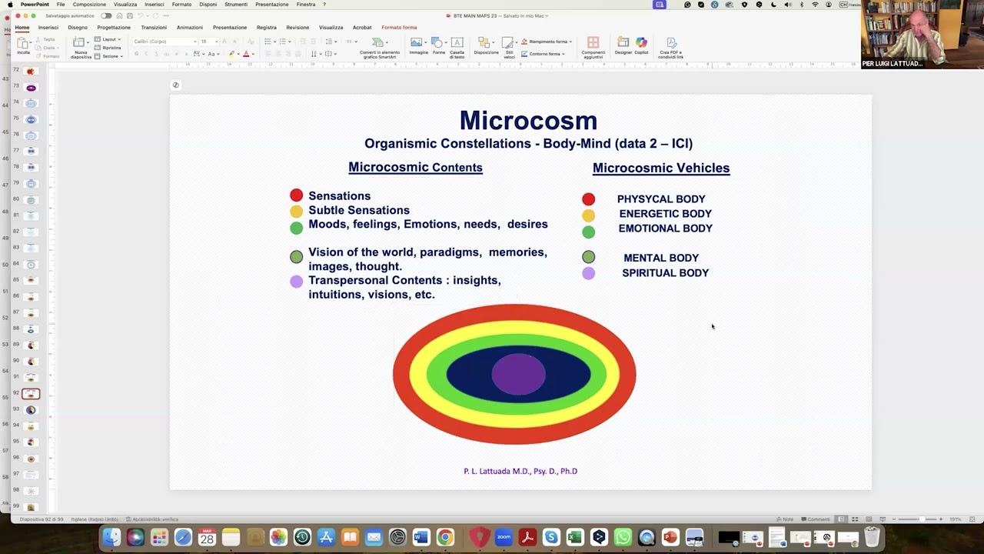The height and width of the screenshot is (554, 984).
Task: Select slide thumbnail 93
Action: coord(31,409)
